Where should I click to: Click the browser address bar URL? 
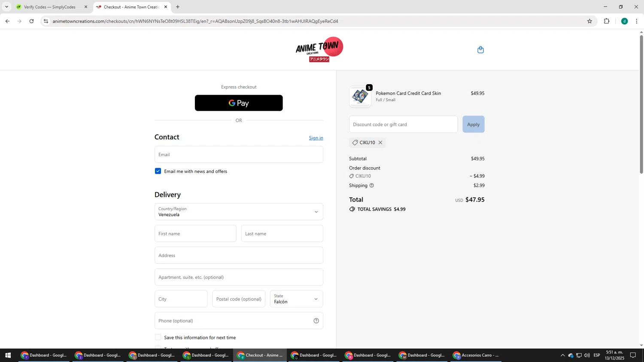pos(195,21)
